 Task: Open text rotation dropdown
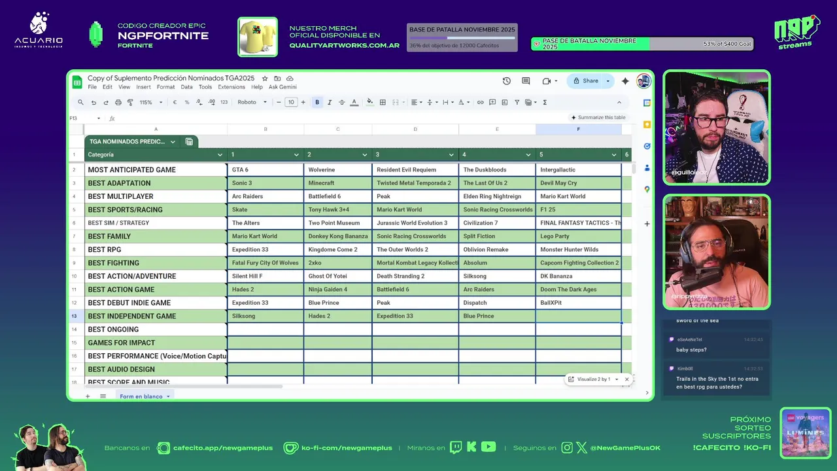pyautogui.click(x=463, y=102)
